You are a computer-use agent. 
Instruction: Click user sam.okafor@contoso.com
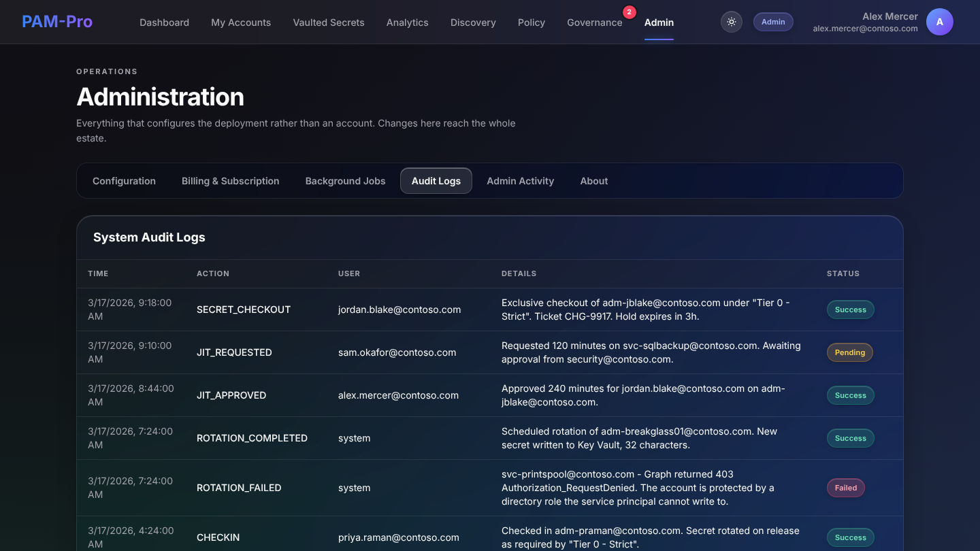click(397, 352)
